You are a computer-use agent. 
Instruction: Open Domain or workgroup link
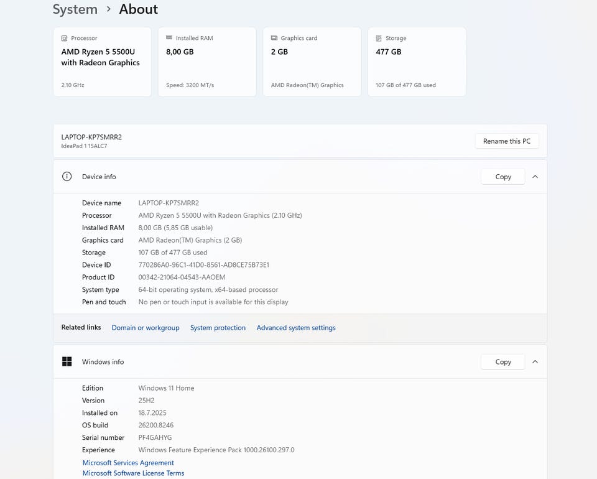click(146, 328)
